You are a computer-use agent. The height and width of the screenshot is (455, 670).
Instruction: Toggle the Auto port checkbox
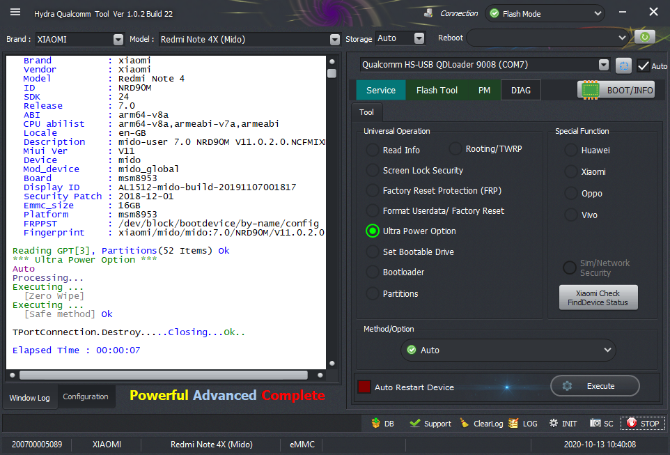[643, 66]
